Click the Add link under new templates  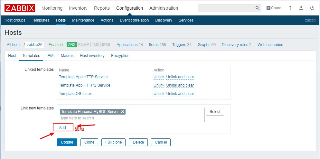62,128
